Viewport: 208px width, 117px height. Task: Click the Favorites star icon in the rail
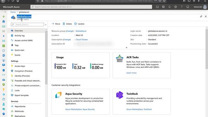[x=4, y=36]
